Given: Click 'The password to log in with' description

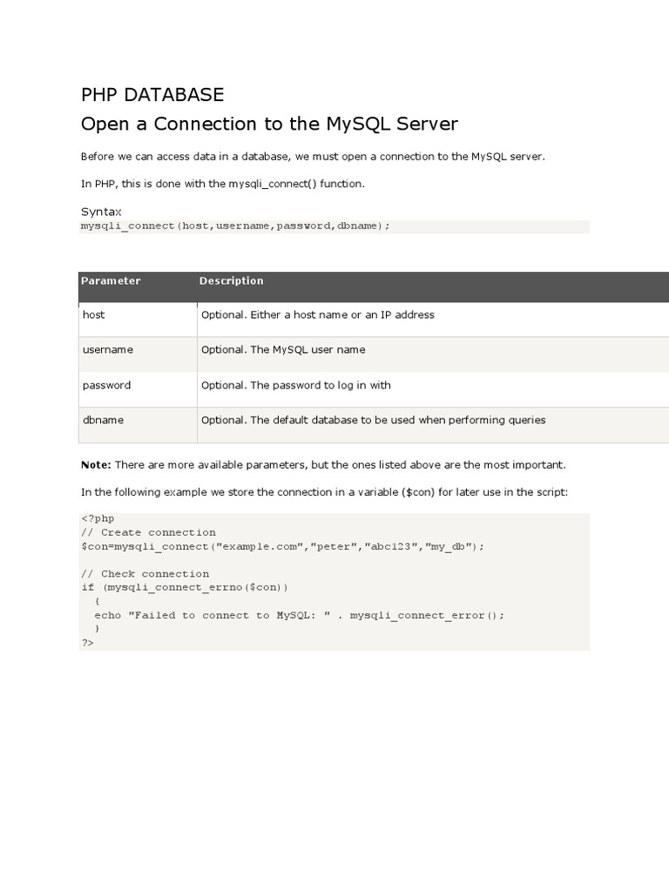Looking at the screenshot, I should tap(295, 385).
